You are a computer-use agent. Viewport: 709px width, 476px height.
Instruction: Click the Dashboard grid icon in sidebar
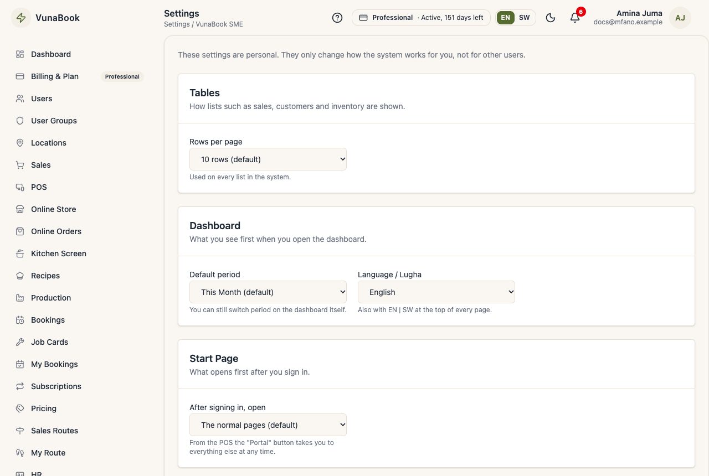tap(20, 54)
